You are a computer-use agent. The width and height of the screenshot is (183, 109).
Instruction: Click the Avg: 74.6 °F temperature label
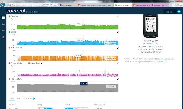(111, 86)
